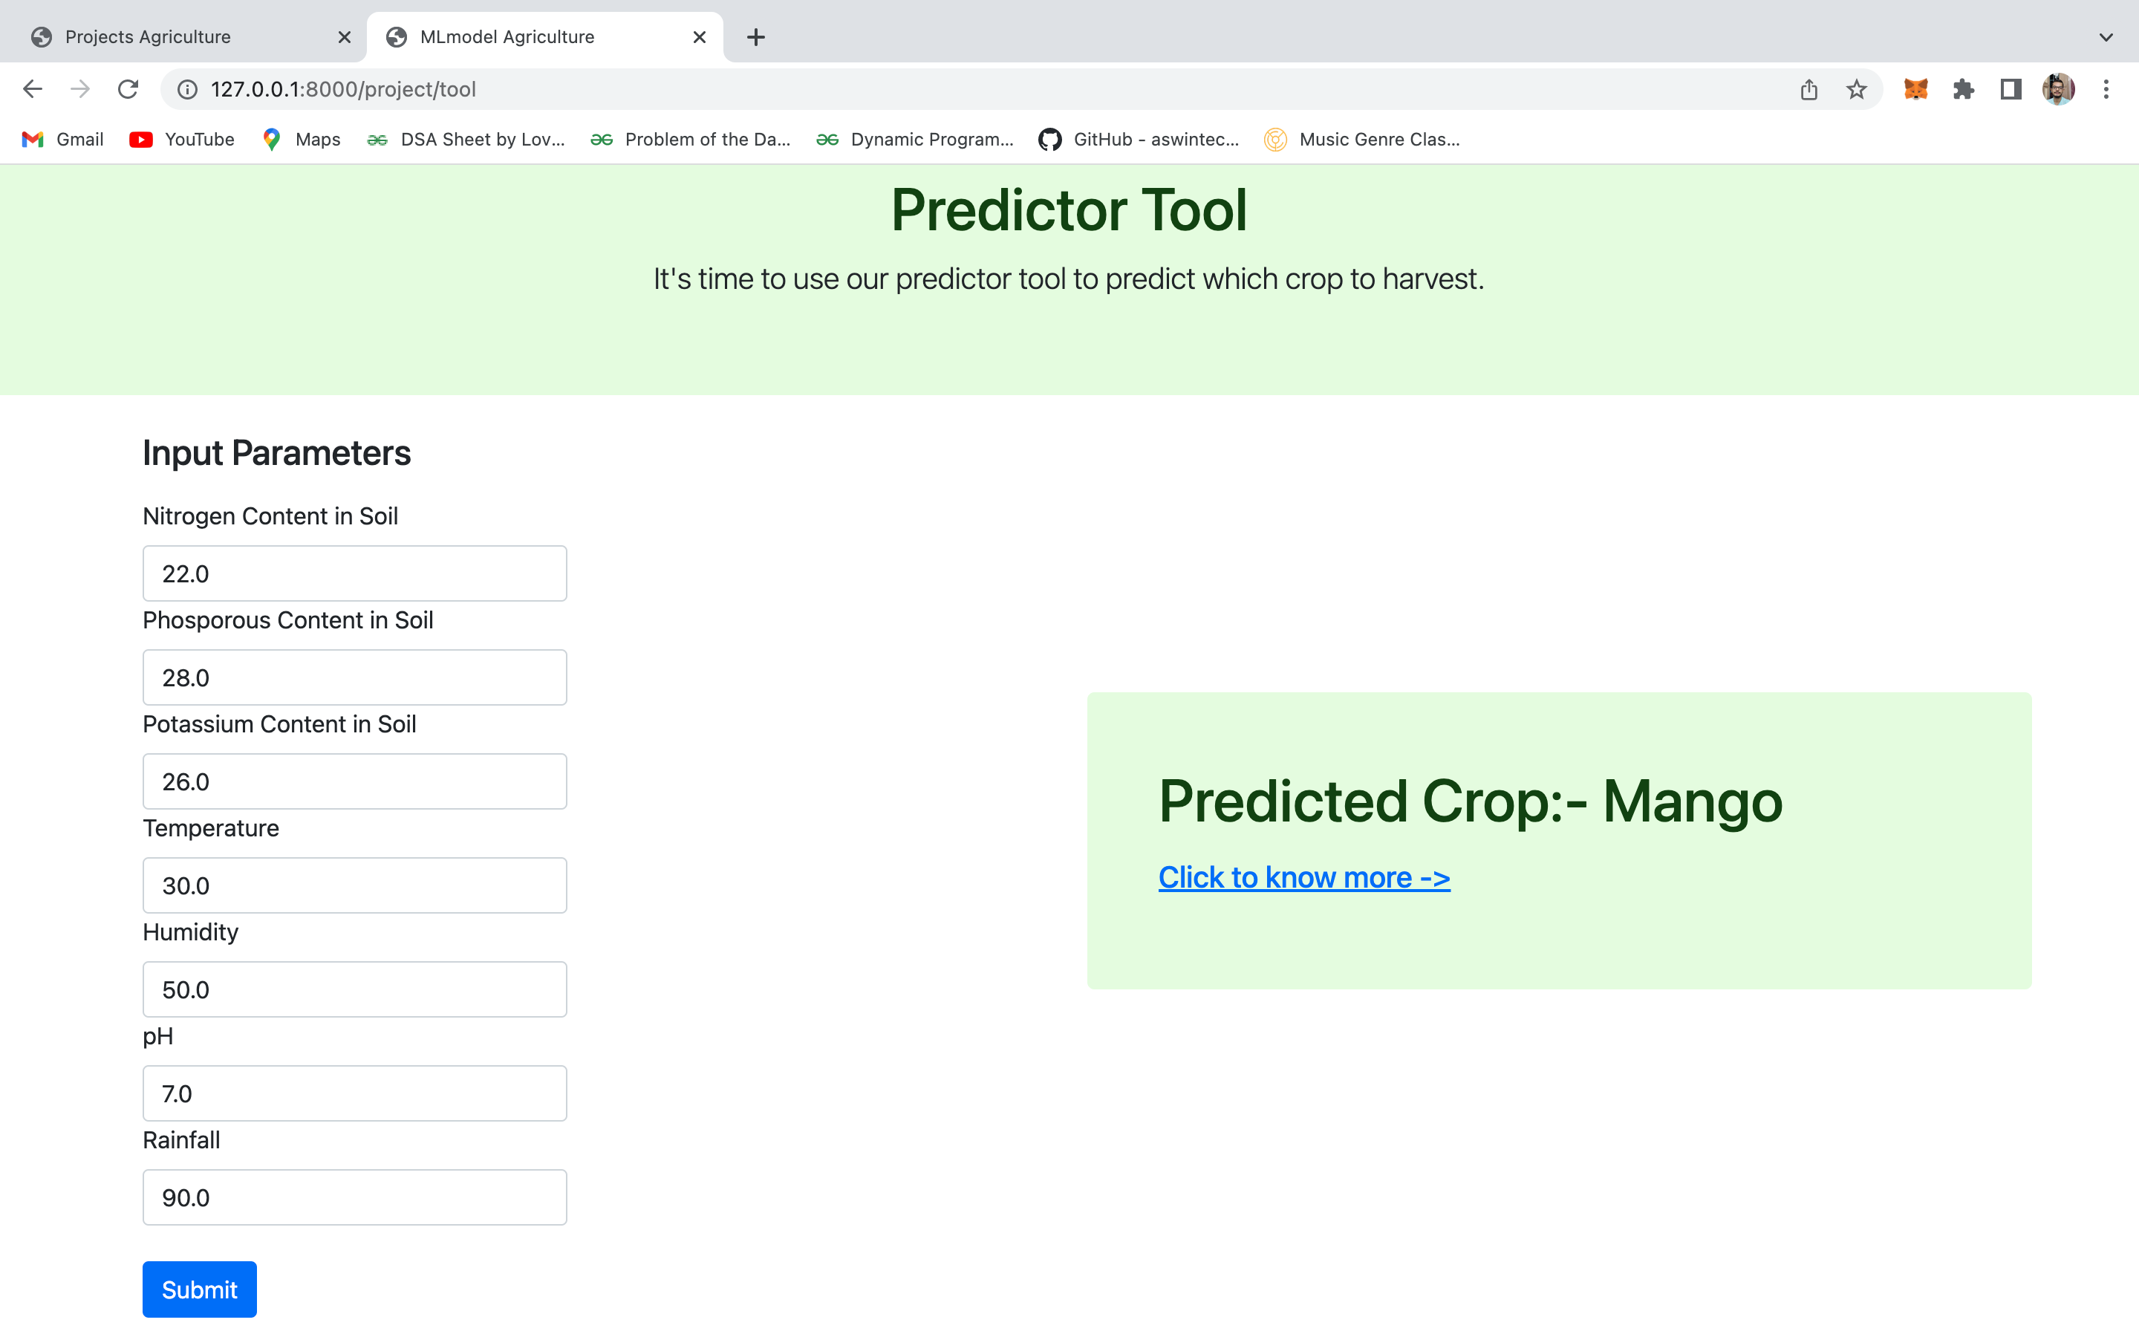
Task: Open the YouTube bookmark
Action: coord(181,139)
